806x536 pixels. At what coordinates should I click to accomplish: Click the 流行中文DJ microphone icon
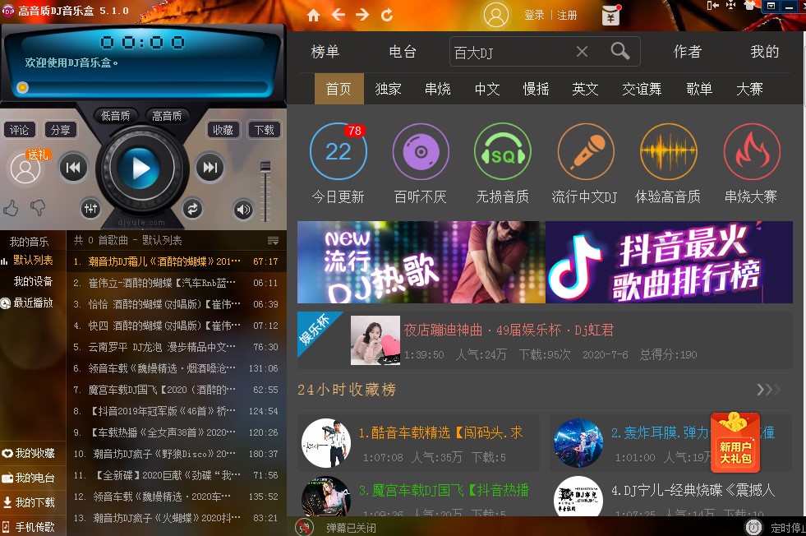click(585, 153)
